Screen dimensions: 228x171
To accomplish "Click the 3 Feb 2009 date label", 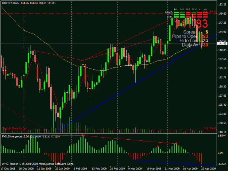I will (80, 169).
